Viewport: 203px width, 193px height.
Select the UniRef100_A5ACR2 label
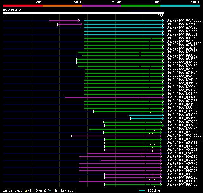(x=182, y=115)
